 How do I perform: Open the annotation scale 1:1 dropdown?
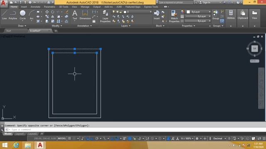point(187,139)
